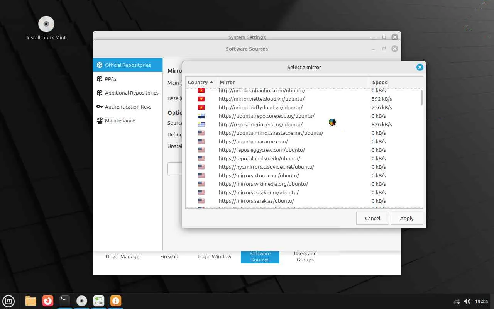Open Users and Groups in System Settings
This screenshot has height=309, width=494.
(x=305, y=257)
